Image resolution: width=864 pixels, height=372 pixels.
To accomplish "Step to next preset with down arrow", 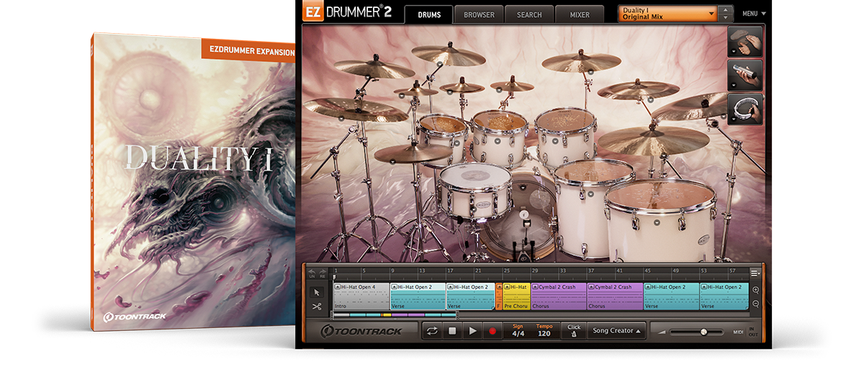I will point(726,18).
